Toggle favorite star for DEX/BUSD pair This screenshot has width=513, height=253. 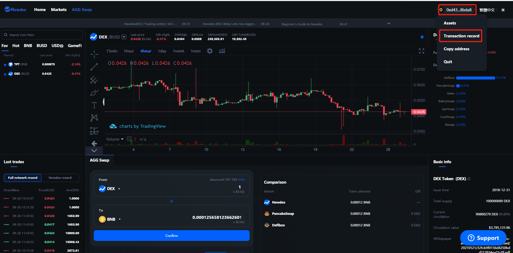click(x=422, y=37)
